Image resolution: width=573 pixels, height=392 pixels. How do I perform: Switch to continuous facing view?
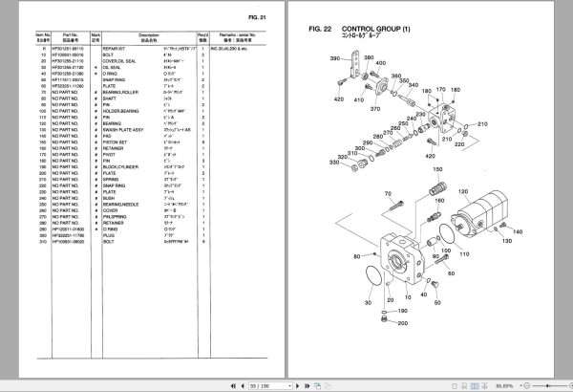pyautogui.click(x=484, y=385)
